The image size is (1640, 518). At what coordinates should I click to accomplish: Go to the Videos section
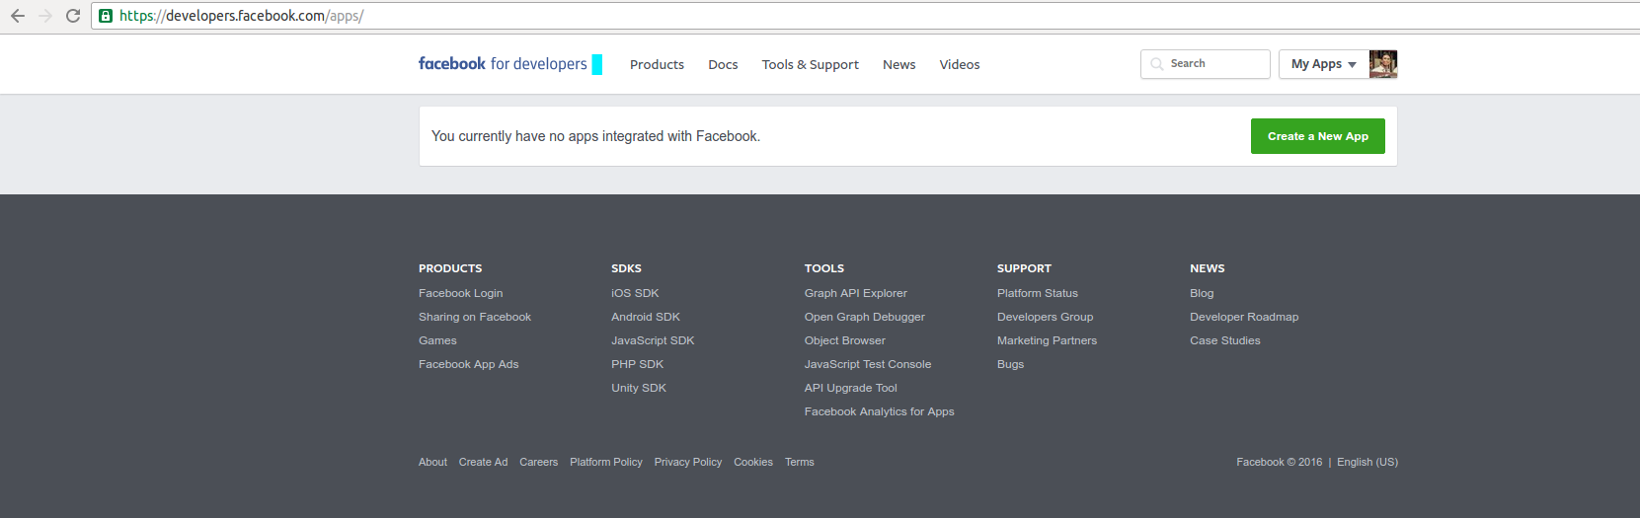pyautogui.click(x=960, y=65)
